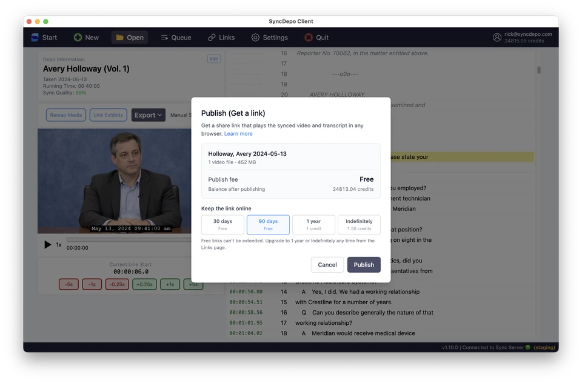
Task: Click the green New plus icon
Action: (78, 38)
